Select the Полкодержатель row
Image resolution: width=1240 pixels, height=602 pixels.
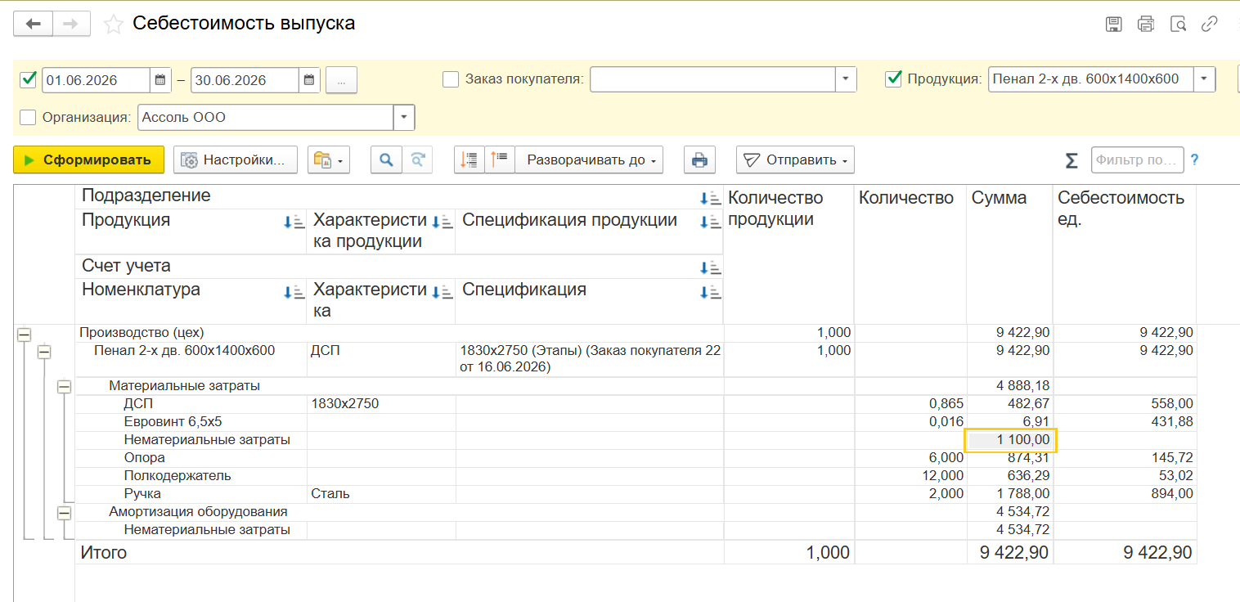[636, 476]
